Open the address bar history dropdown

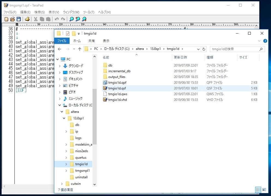pyautogui.click(x=198, y=49)
